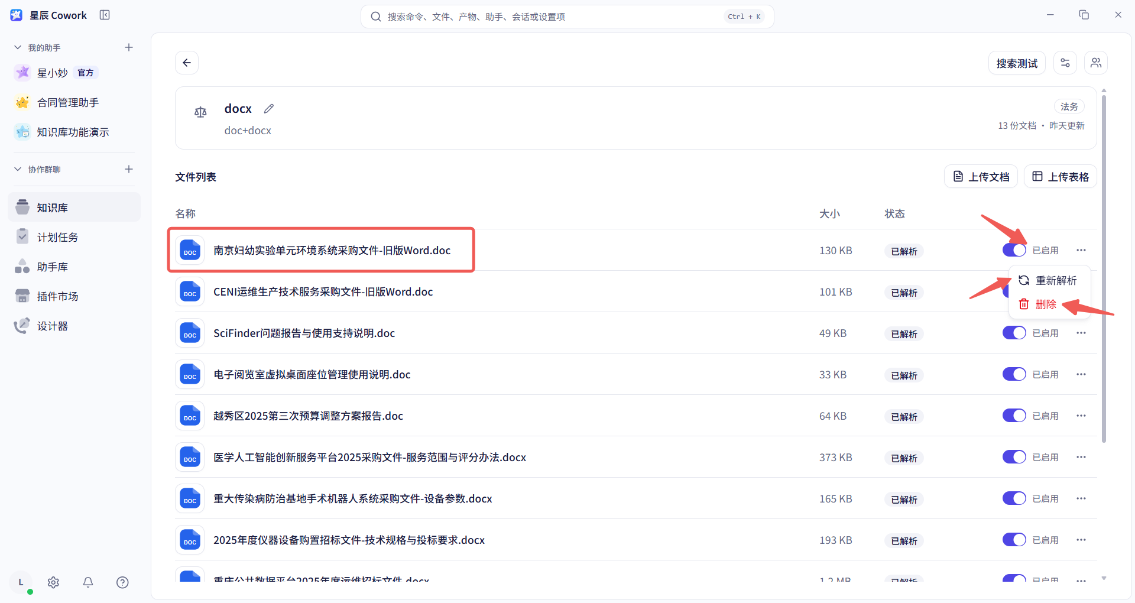Open more options for 越秀区2025 file
The height and width of the screenshot is (603, 1135).
click(1081, 416)
